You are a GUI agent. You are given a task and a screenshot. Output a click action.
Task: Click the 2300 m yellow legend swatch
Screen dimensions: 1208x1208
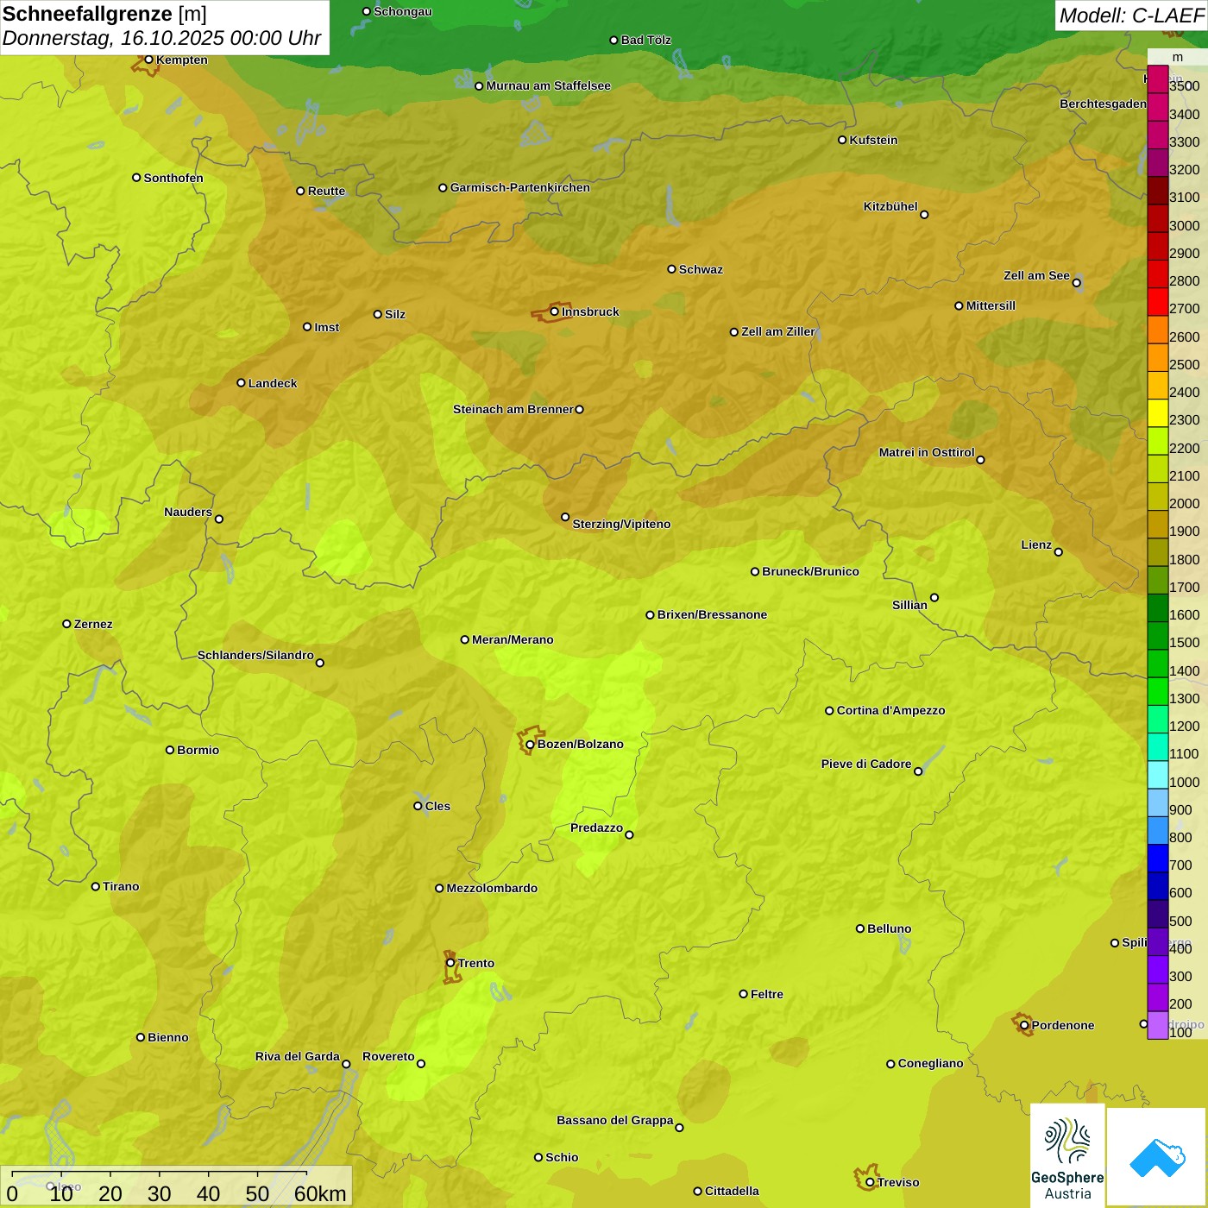[1158, 412]
